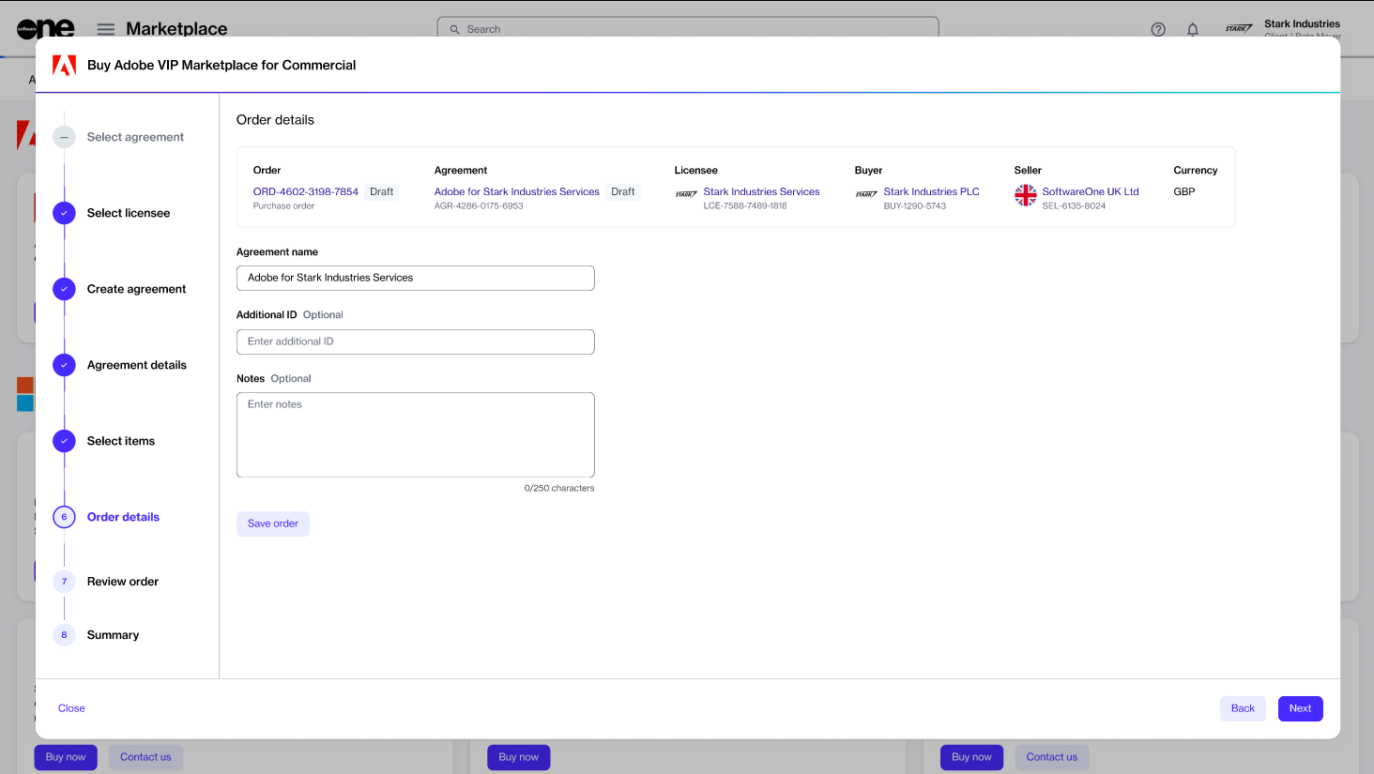The width and height of the screenshot is (1374, 774).
Task: Open order ORD-4602-3198-7854 link
Action: click(306, 191)
